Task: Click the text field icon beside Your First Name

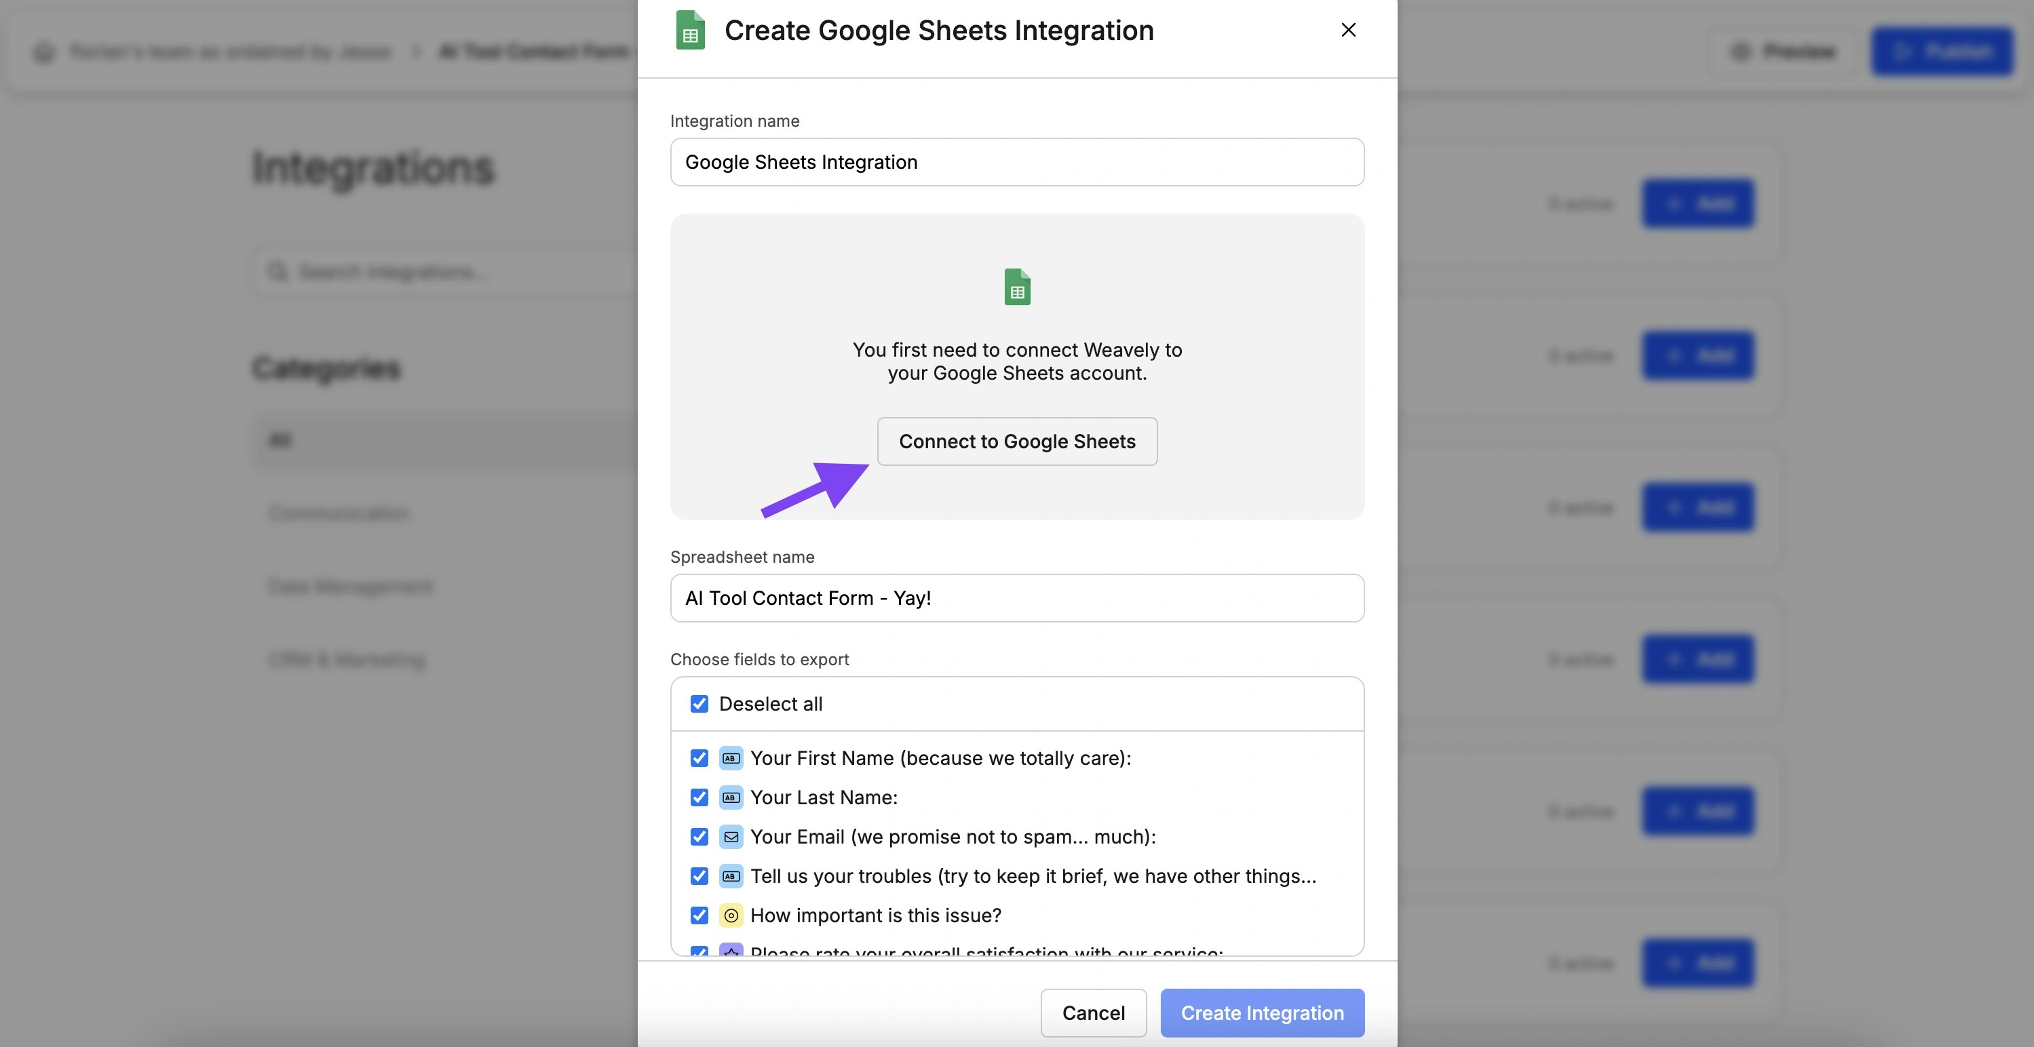Action: pyautogui.click(x=731, y=758)
